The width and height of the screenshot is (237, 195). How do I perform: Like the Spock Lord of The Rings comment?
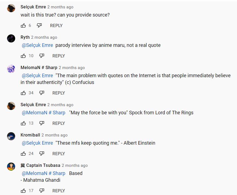[x=23, y=123]
